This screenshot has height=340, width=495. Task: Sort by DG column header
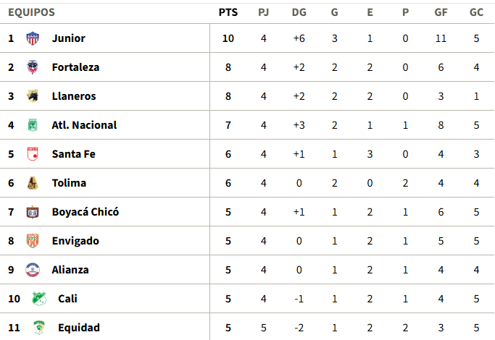(299, 12)
